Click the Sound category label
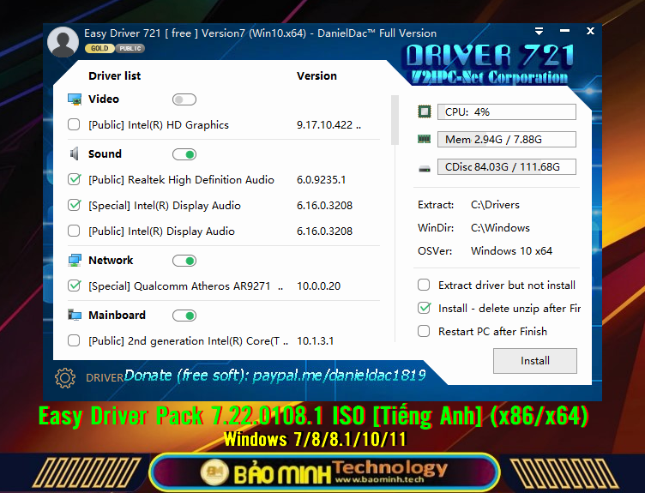 click(x=105, y=153)
